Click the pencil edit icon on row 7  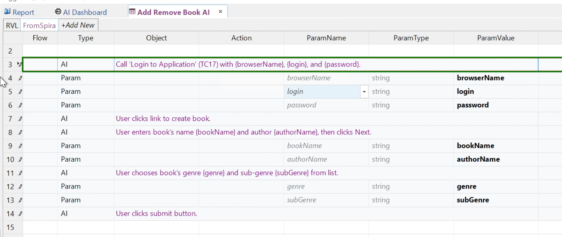[x=20, y=119]
